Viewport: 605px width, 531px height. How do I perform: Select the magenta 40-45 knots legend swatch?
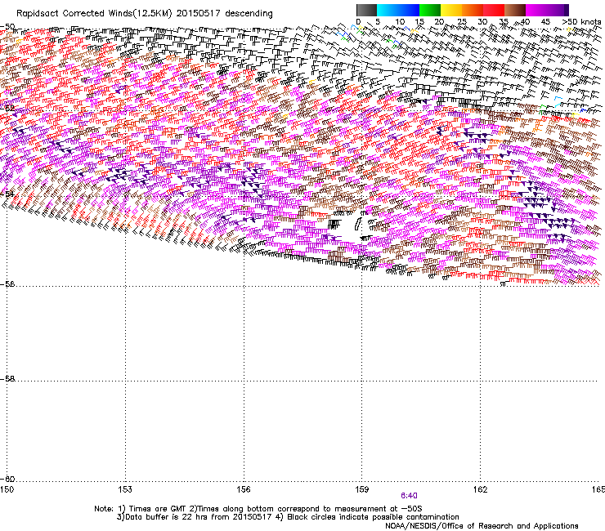(536, 10)
